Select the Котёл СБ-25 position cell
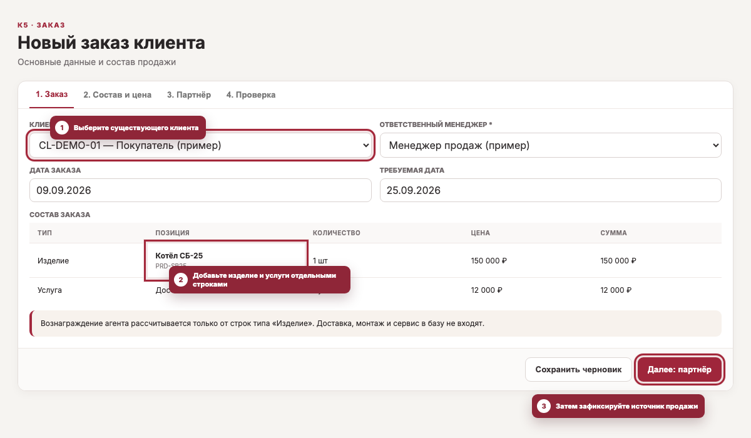The height and width of the screenshot is (438, 751). coord(227,260)
